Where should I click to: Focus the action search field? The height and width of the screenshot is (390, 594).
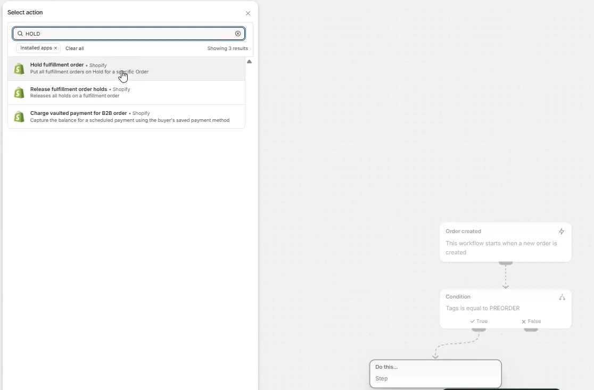(129, 34)
